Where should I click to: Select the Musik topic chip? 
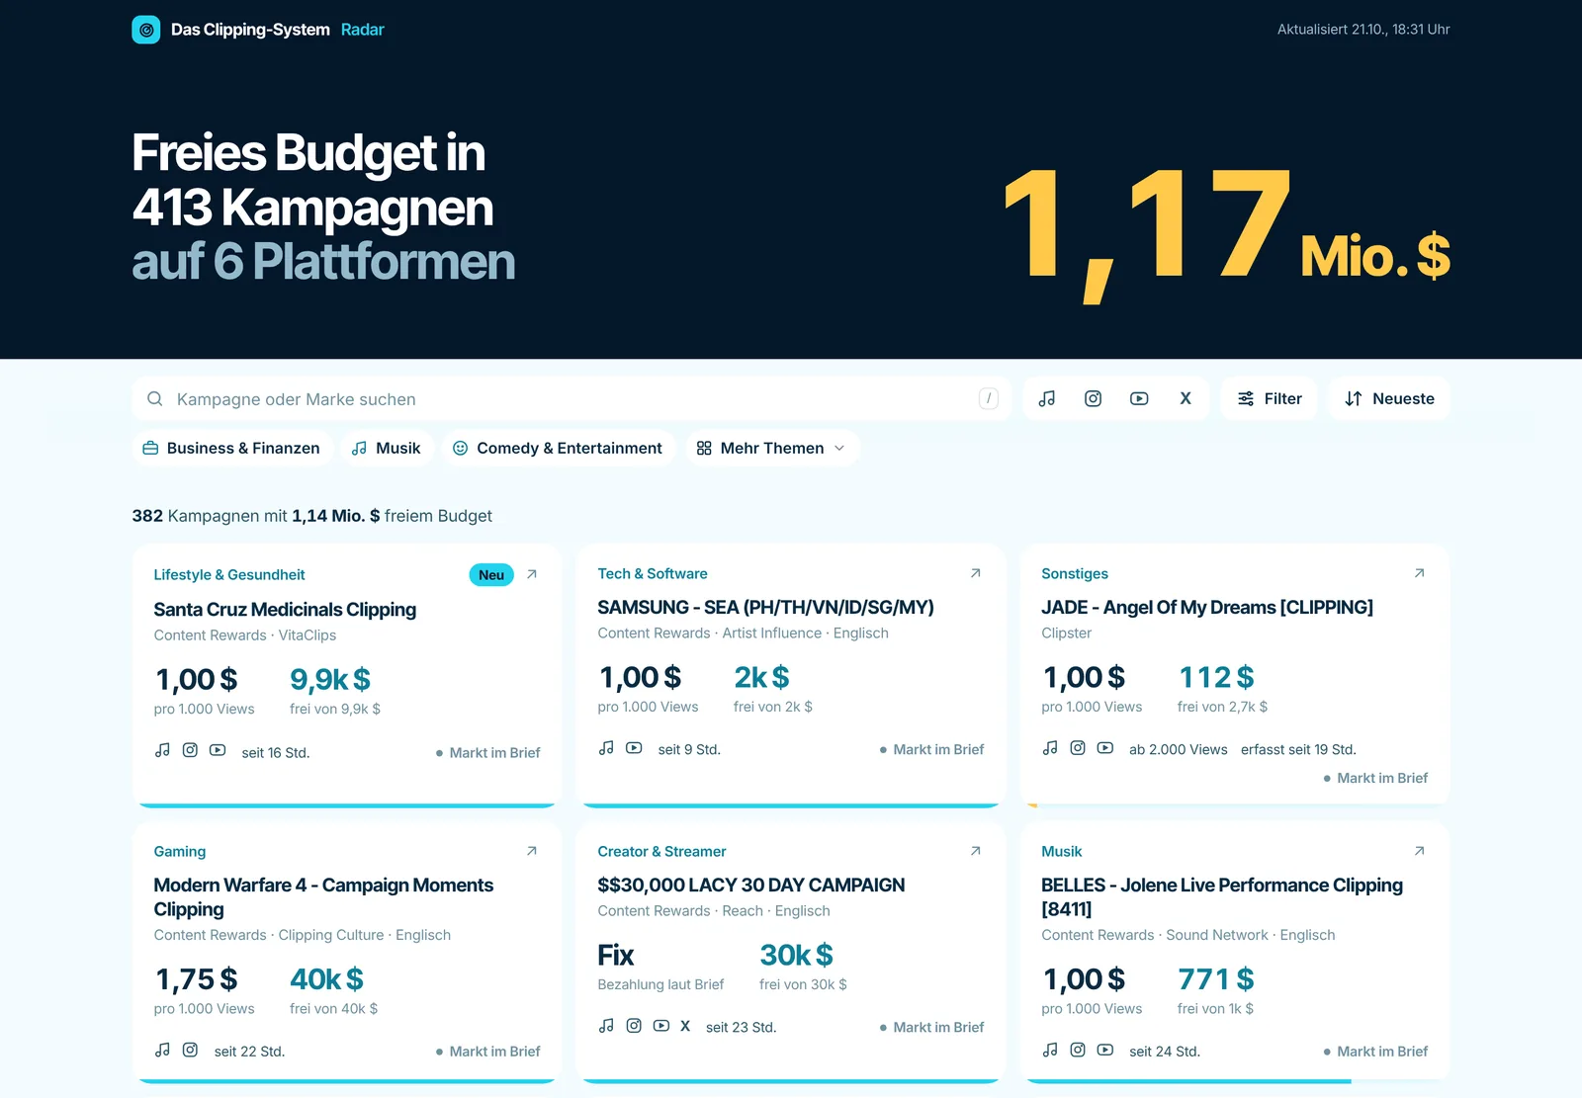[387, 448]
